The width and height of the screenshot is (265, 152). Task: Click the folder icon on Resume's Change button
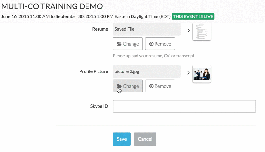click(119, 44)
